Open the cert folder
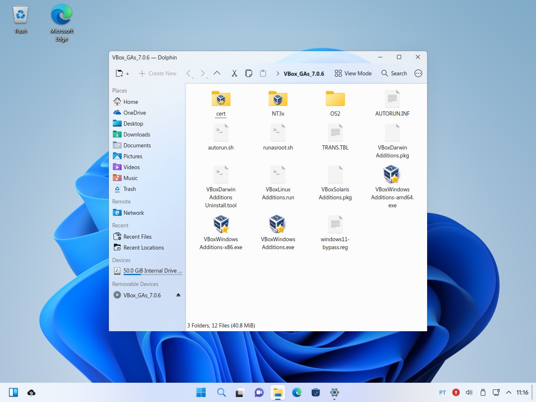 point(221,103)
